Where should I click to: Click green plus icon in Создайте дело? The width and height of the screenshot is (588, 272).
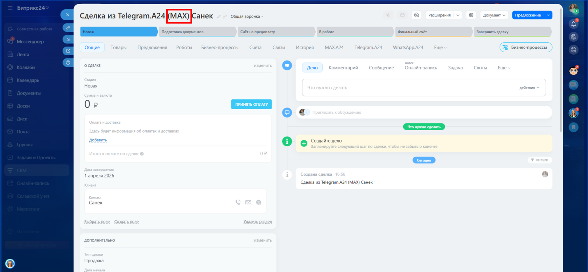coord(304,143)
